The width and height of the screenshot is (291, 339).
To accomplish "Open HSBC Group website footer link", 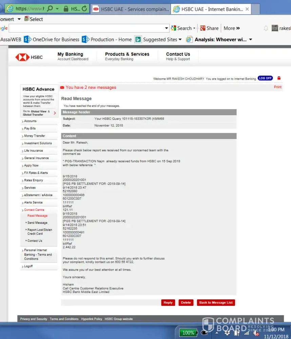I will click(x=119, y=319).
